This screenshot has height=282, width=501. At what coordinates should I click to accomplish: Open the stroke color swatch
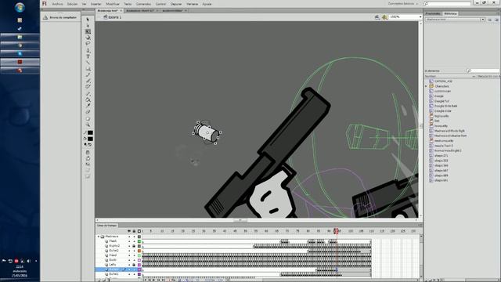coord(91,132)
